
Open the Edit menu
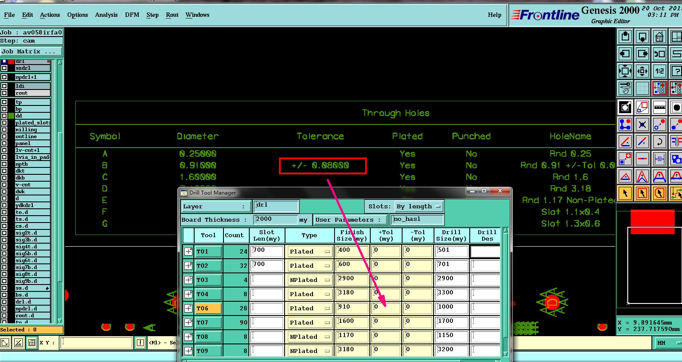[x=28, y=15]
